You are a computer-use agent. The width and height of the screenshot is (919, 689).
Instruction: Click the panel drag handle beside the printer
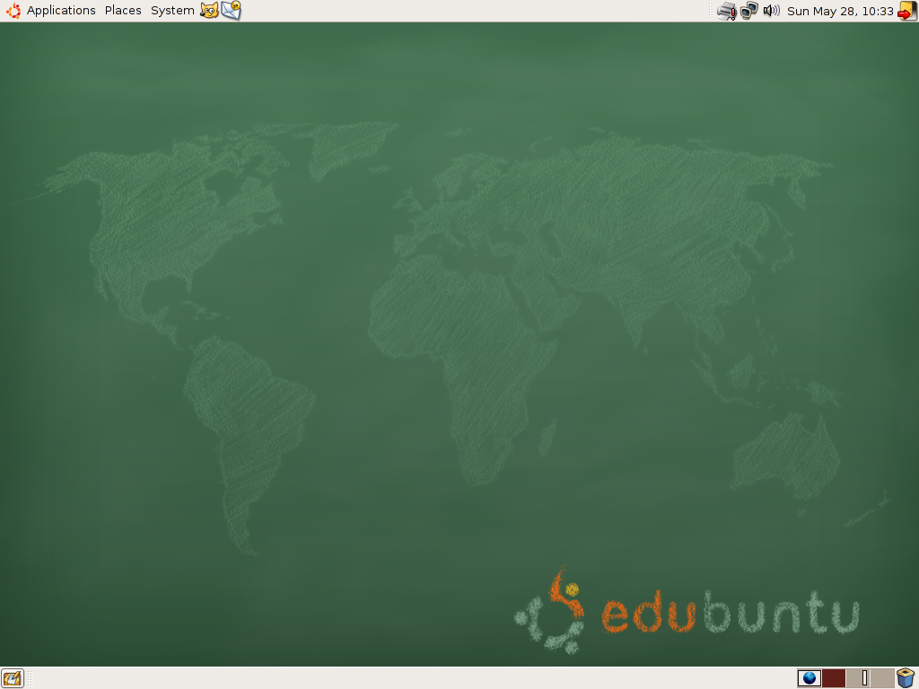[711, 11]
